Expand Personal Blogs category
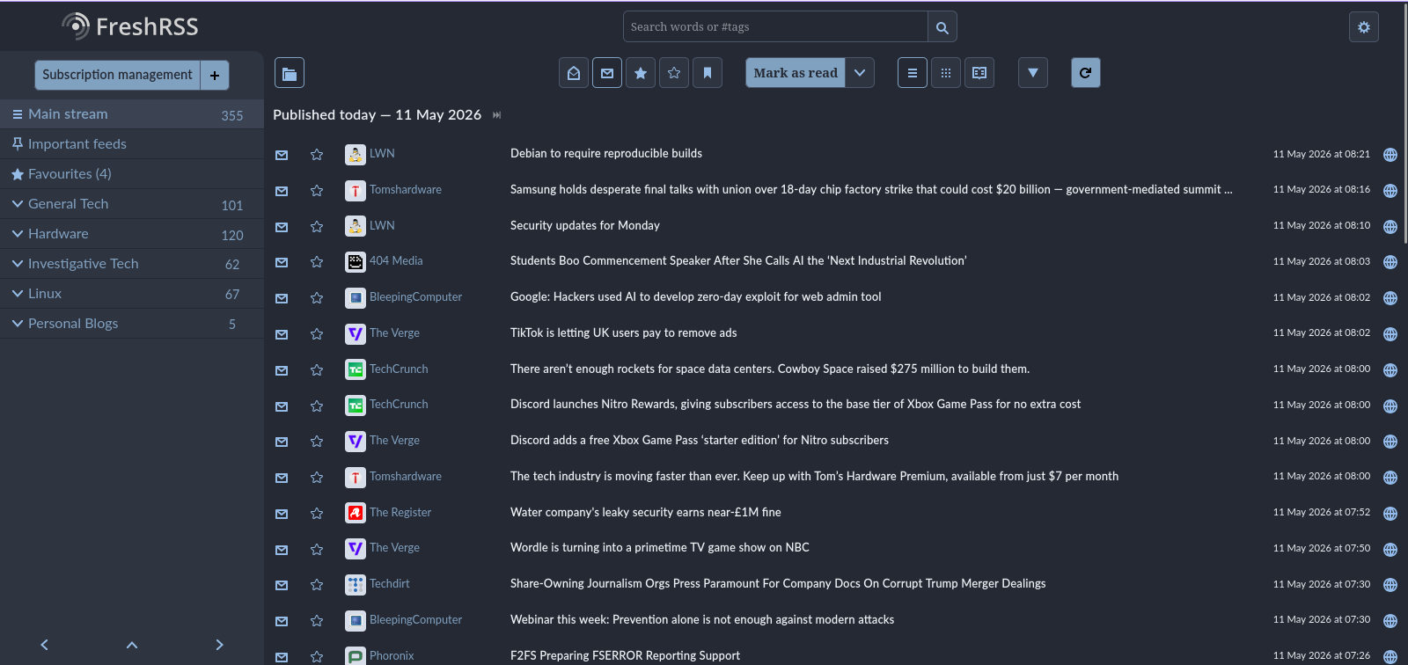 pos(18,324)
